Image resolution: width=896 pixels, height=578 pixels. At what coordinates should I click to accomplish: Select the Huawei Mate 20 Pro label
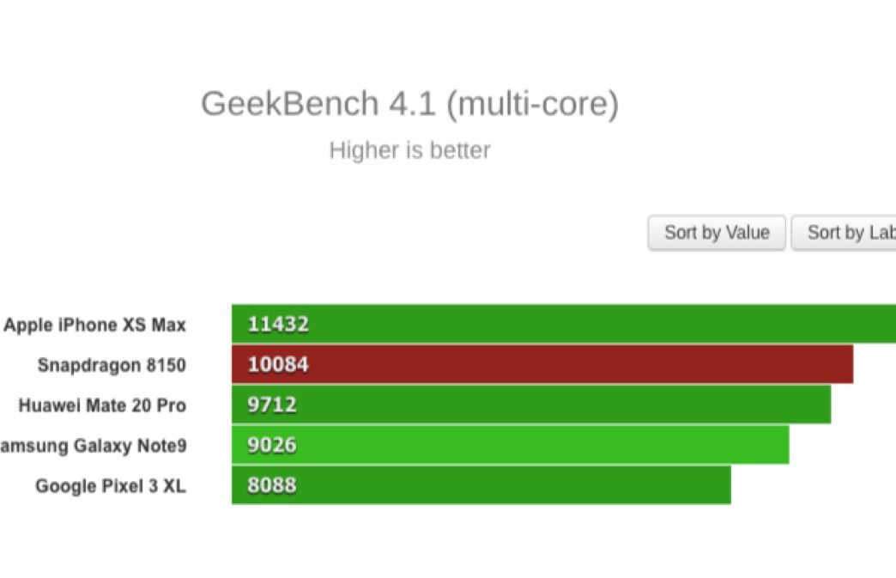[102, 405]
